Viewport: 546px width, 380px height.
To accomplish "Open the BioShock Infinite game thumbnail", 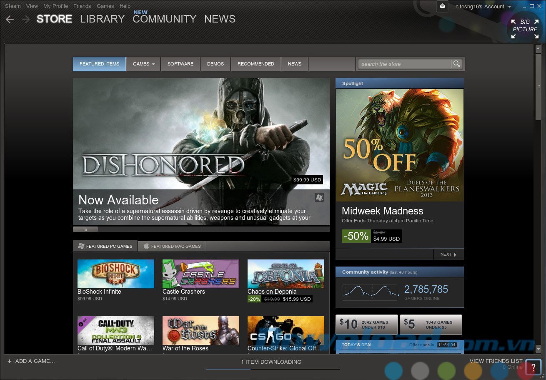I will point(116,274).
